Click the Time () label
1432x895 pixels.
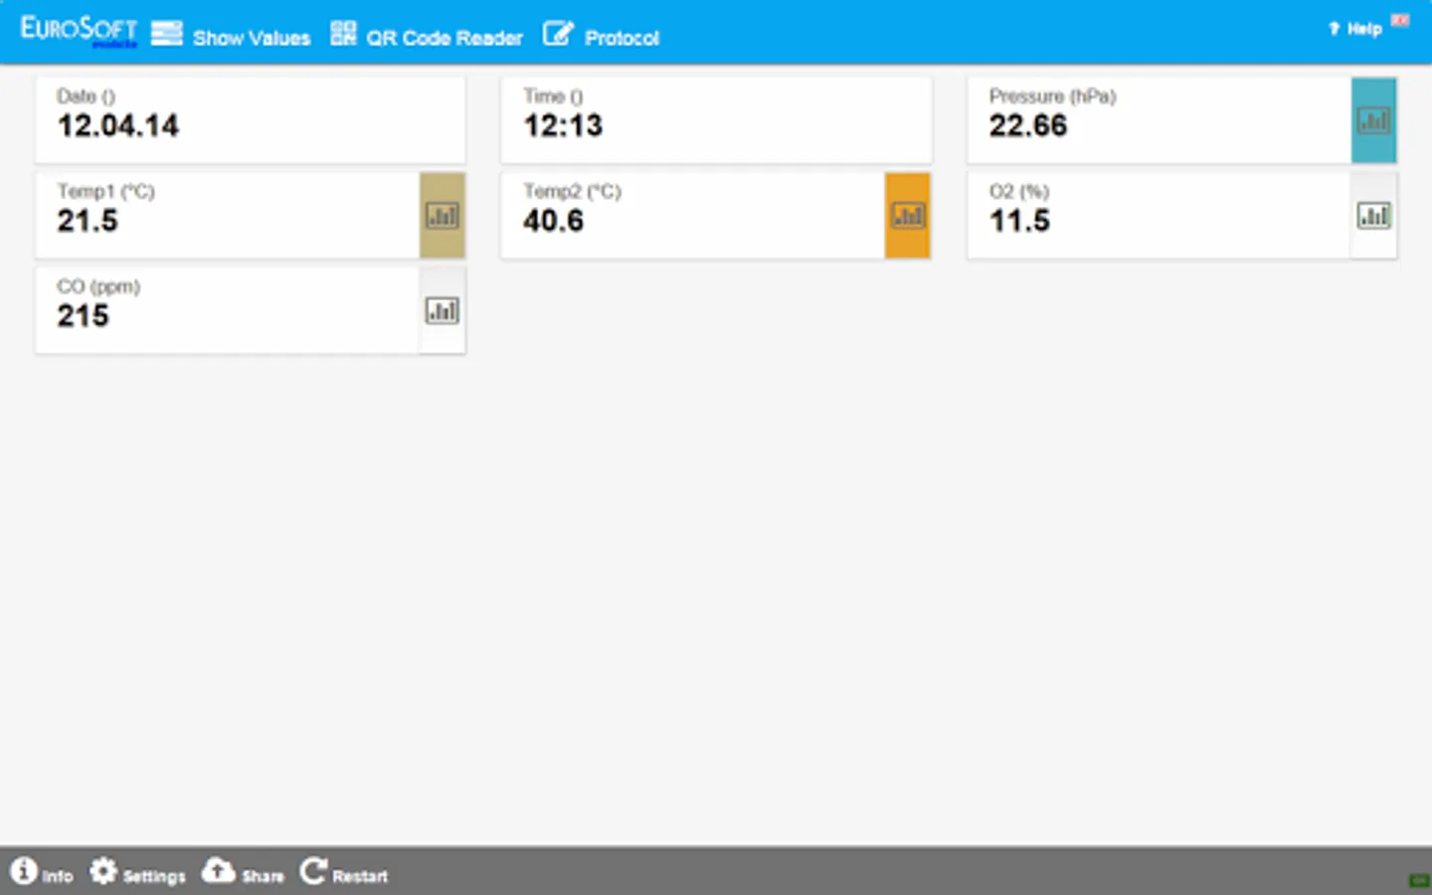(x=553, y=96)
